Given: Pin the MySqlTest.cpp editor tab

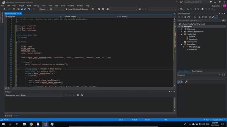Looking at the screenshot, I should point(18,13).
